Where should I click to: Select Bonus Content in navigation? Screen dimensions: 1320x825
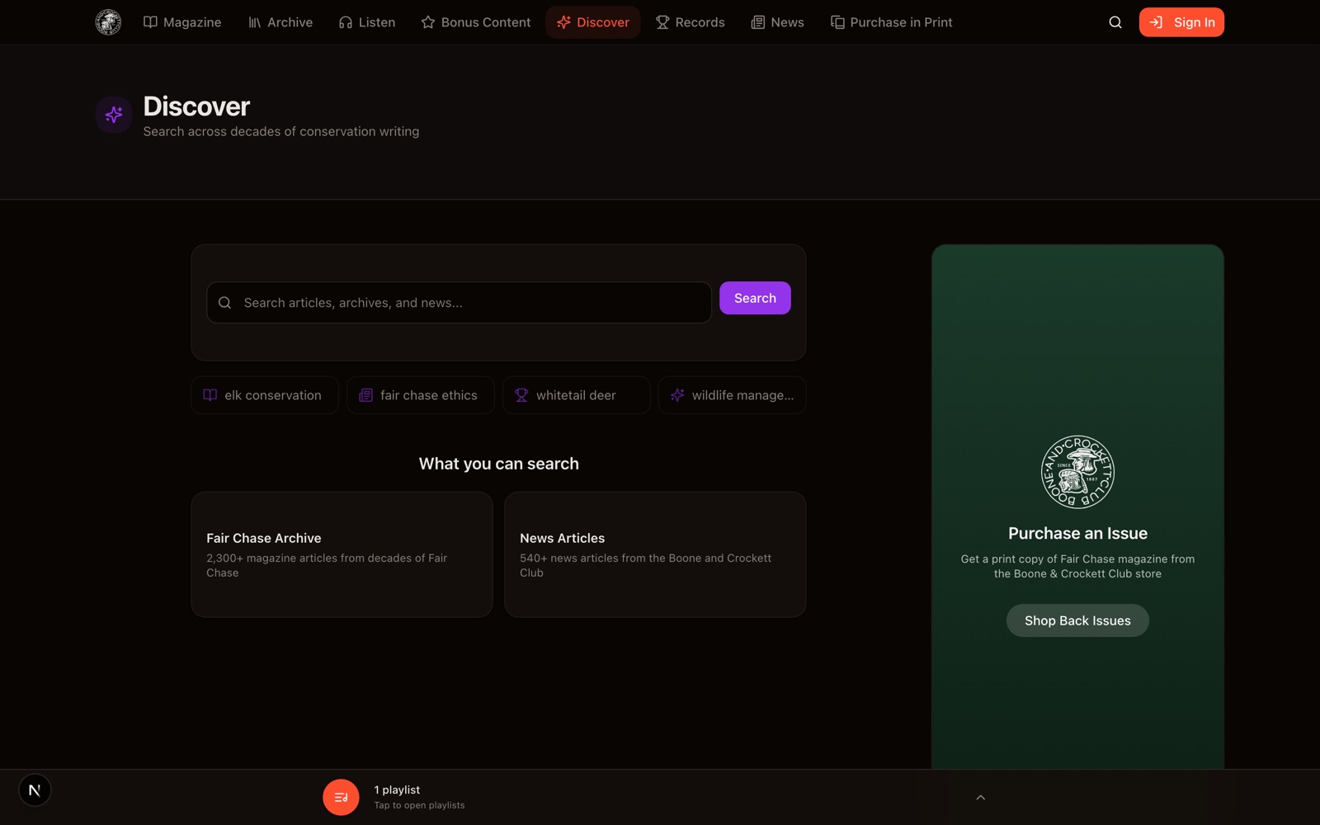click(476, 22)
